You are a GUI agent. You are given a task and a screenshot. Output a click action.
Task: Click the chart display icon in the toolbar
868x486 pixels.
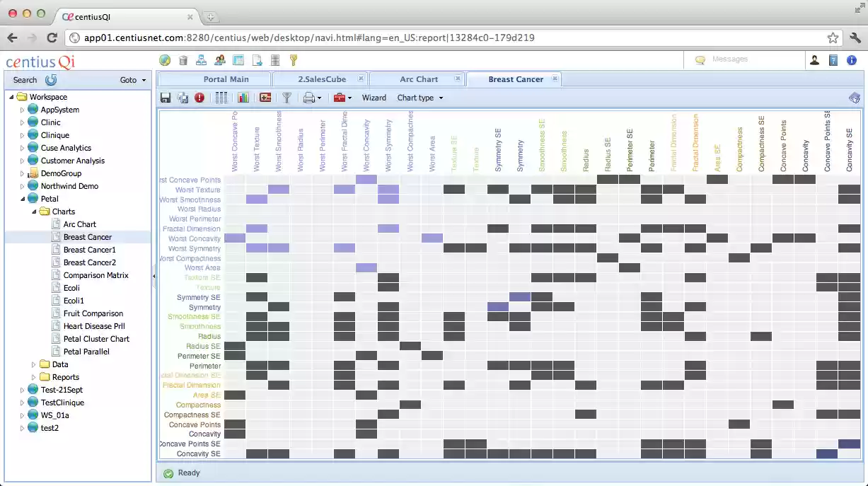coord(243,98)
